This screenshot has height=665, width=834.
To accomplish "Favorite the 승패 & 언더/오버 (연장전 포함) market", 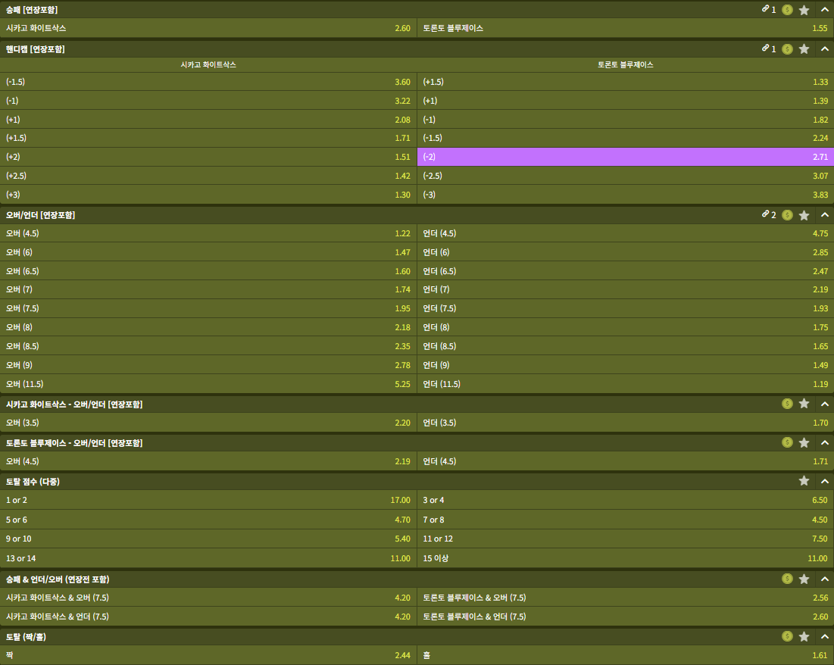I will coord(804,579).
